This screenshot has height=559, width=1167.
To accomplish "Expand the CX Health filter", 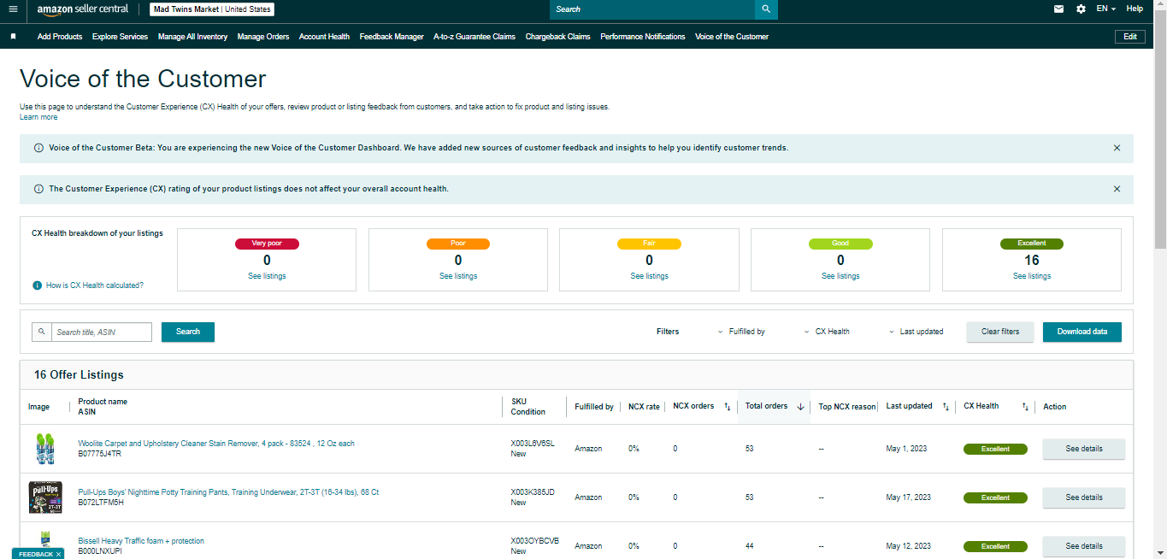I will (827, 332).
